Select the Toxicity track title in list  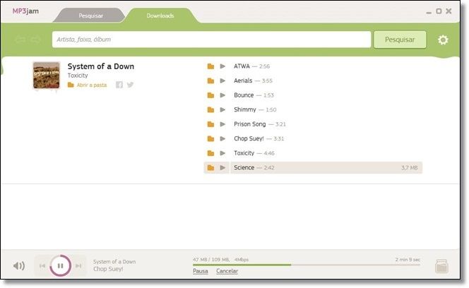click(244, 153)
